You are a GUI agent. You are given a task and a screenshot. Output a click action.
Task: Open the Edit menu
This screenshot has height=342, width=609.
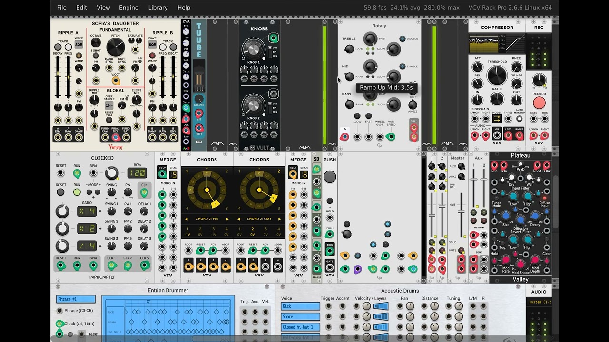tap(81, 7)
